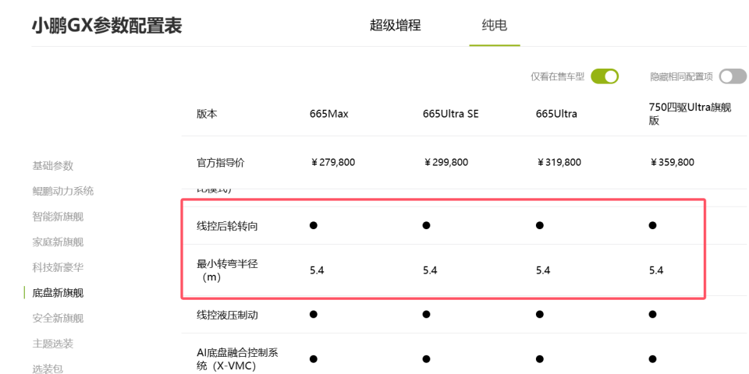This screenshot has height=374, width=749.
Task: Click the 官方指导价 row label
Action: [x=220, y=163]
